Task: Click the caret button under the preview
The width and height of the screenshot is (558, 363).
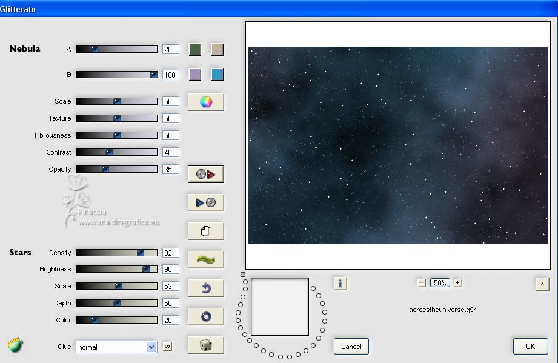Action: (542, 284)
